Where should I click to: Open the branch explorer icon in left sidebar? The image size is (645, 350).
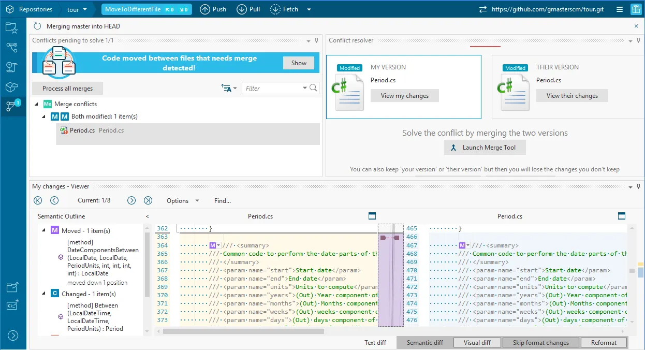(x=12, y=48)
